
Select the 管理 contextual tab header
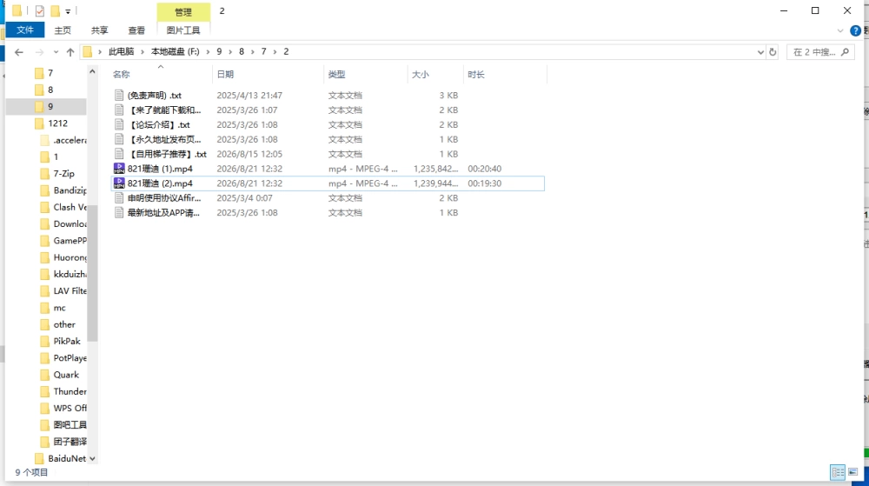pos(183,11)
